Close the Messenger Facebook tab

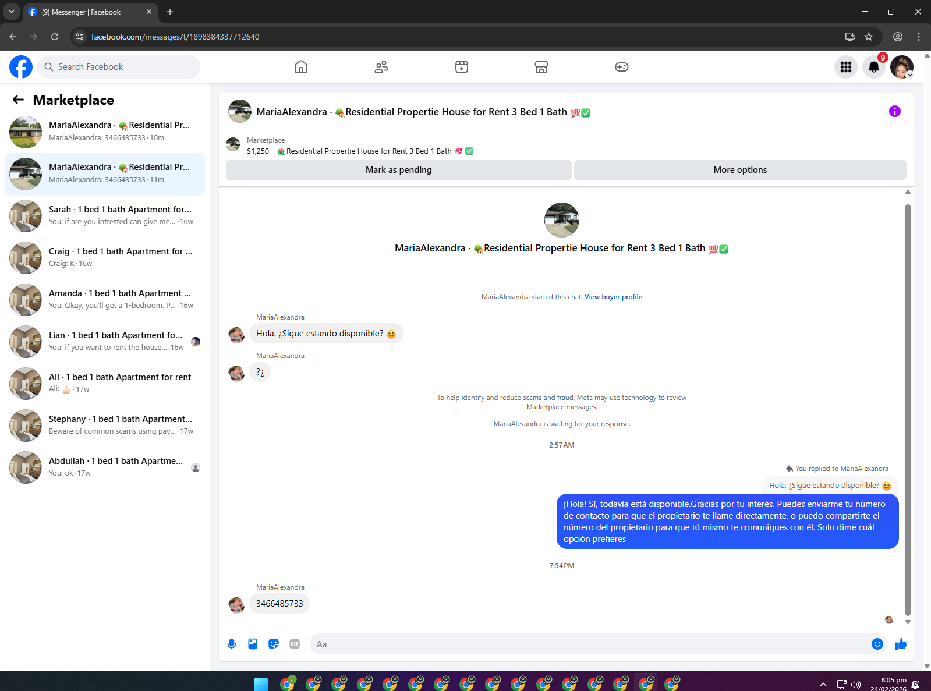[149, 12]
